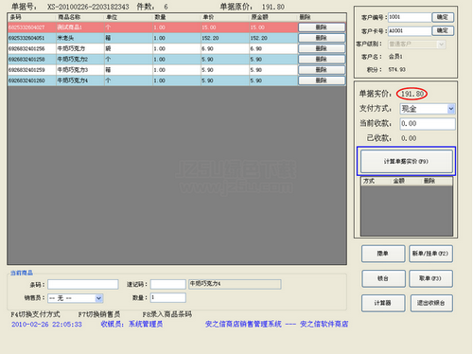Screen dimensions: 473x354
Task: Select the 牛奶巧克力3 name cell
Action: pyautogui.click(x=80, y=70)
